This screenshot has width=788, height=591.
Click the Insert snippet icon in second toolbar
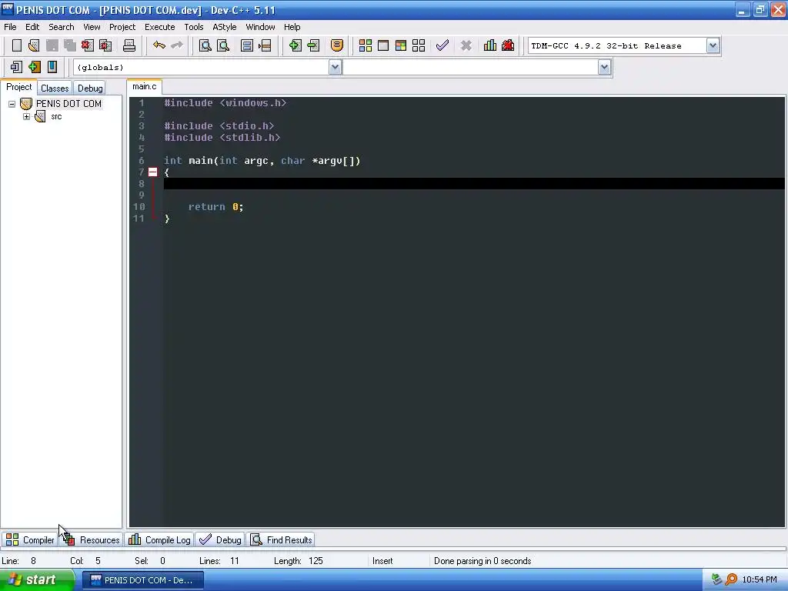click(x=16, y=67)
